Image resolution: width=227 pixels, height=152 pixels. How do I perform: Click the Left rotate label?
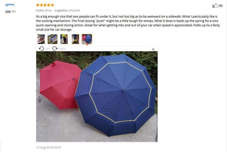47,49
